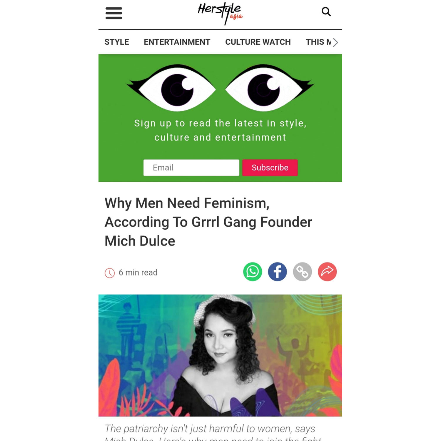This screenshot has width=441, height=441.
Task: Click the Herstyle Asia logo
Action: coord(220,13)
